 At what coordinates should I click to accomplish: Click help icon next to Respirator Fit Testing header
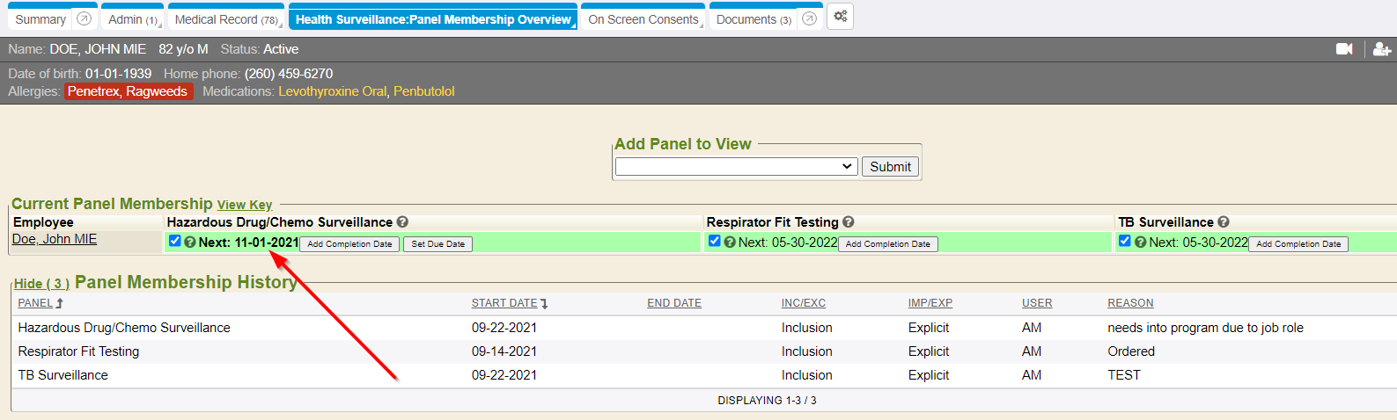[849, 222]
